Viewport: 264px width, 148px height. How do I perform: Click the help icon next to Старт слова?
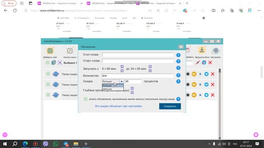pos(178,61)
